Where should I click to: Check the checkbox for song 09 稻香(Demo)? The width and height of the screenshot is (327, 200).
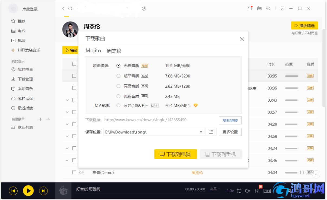74,173
